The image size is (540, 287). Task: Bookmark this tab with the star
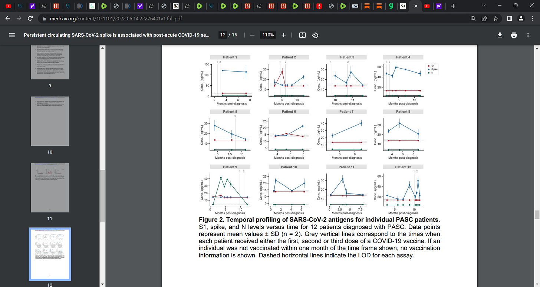click(495, 18)
